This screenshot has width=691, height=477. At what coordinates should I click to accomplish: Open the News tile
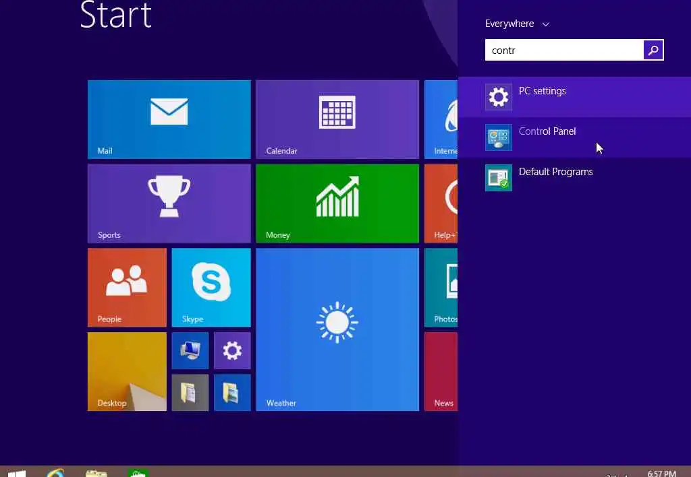[x=441, y=371]
